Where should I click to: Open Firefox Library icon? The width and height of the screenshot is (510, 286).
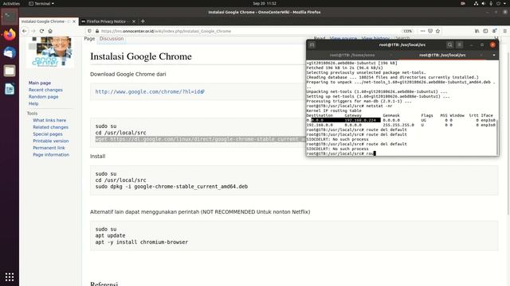click(477, 31)
